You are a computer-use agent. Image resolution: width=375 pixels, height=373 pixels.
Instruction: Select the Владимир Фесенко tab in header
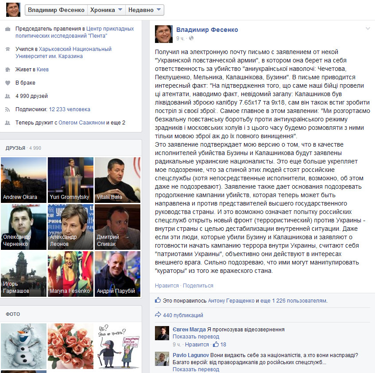tap(56, 10)
